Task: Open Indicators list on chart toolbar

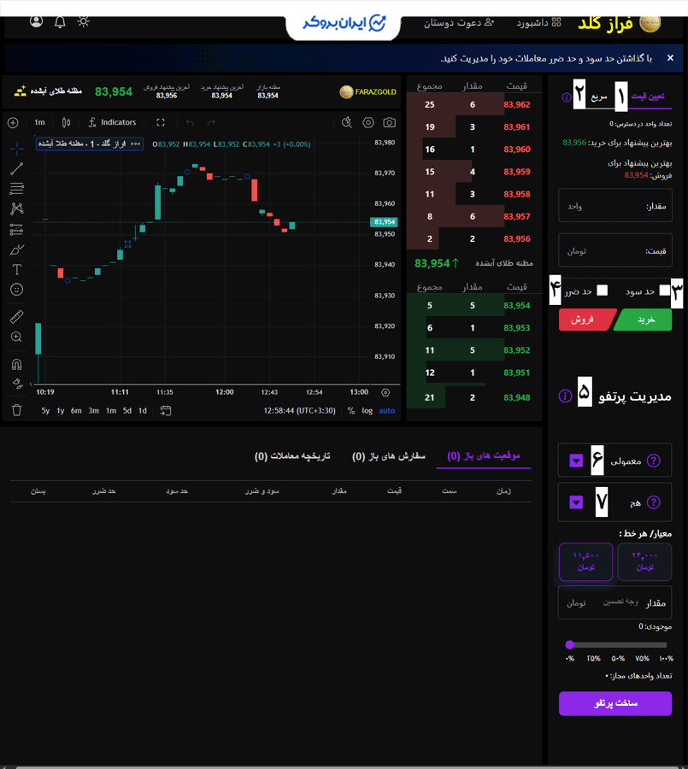Action: tap(112, 122)
